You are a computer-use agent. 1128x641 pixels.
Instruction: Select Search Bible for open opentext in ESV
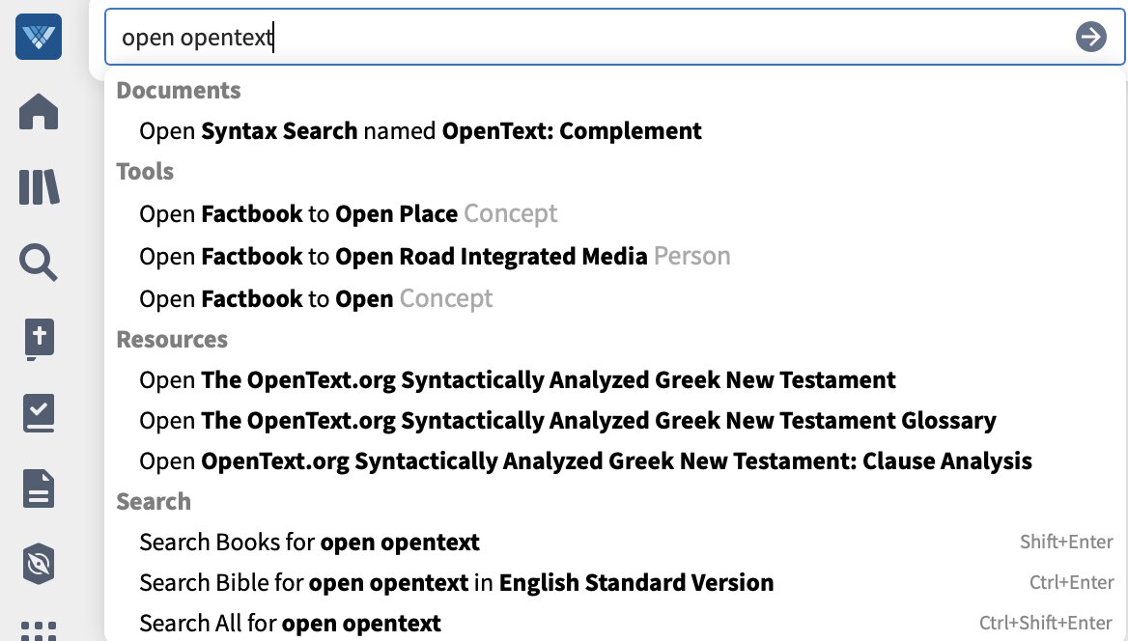[456, 583]
